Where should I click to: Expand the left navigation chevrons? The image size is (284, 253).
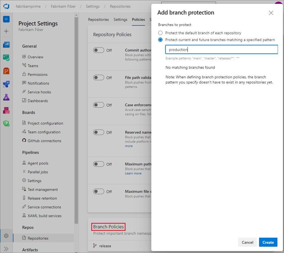[x=6, y=249]
